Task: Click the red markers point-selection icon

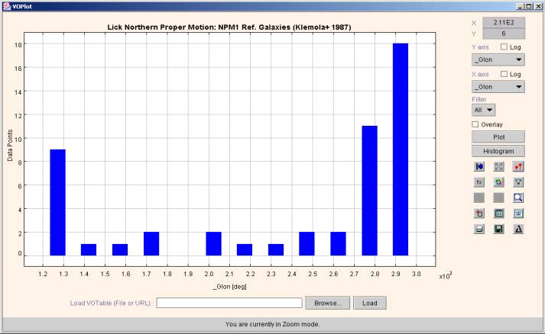Action: [518, 166]
